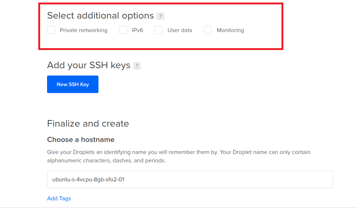Click the Droplet naming description paragraph

[179, 156]
